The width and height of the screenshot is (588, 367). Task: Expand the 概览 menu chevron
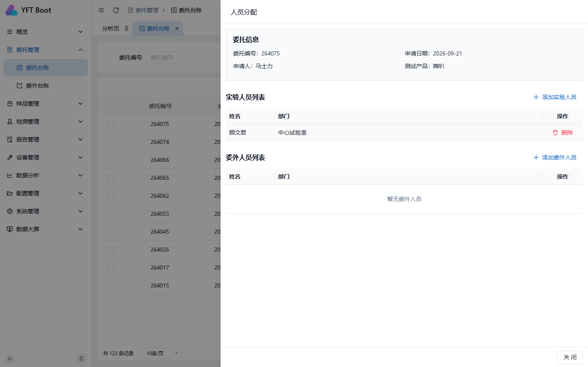80,32
